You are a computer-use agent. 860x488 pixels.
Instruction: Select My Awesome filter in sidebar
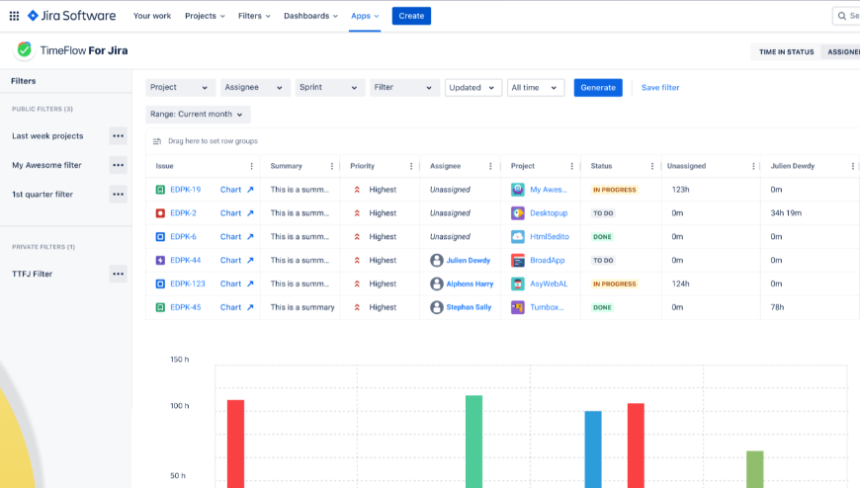[46, 165]
